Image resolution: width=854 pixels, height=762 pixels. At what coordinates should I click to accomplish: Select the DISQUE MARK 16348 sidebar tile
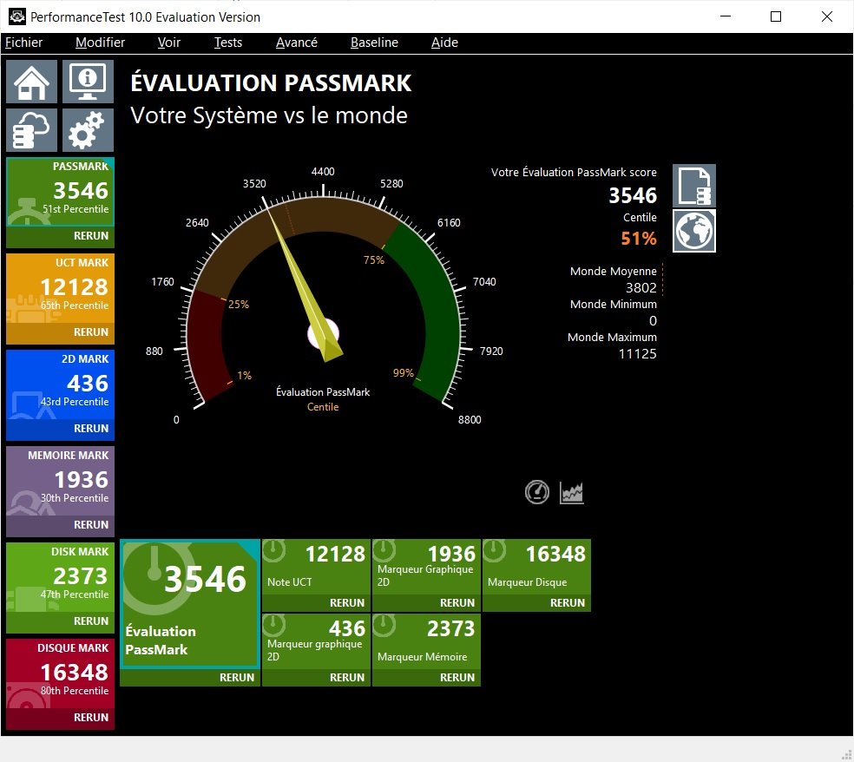click(x=60, y=673)
